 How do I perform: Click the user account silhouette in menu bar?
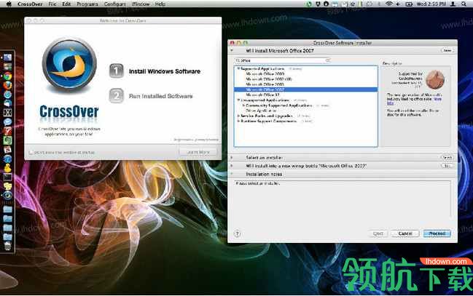[x=453, y=4]
